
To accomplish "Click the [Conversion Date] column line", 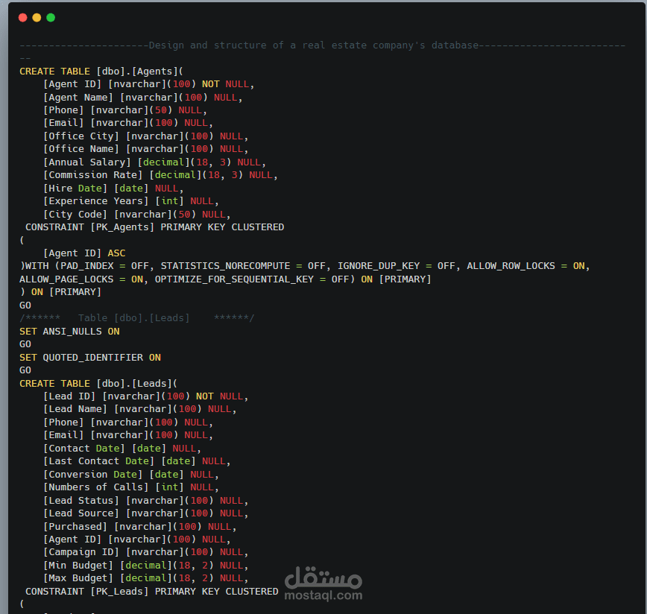I will [130, 475].
